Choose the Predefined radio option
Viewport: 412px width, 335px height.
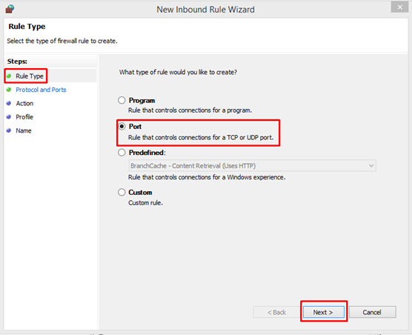pos(122,153)
